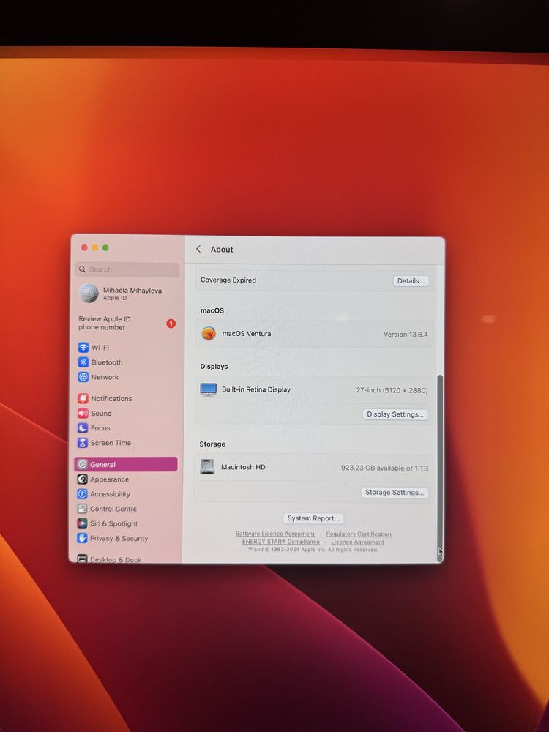Select the Accessibility icon
The height and width of the screenshot is (732, 549).
click(82, 494)
